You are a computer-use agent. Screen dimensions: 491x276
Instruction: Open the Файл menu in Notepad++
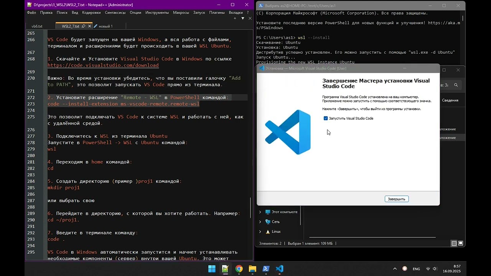tap(31, 12)
